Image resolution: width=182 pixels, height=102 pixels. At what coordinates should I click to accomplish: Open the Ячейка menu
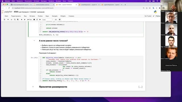pos(40,16)
